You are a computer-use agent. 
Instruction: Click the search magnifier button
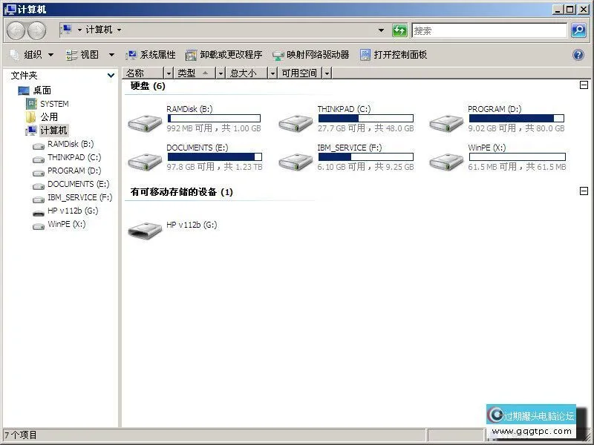(x=578, y=30)
